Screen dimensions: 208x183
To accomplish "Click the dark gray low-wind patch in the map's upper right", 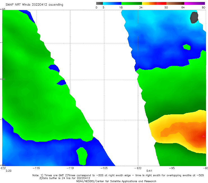I will (194, 17).
